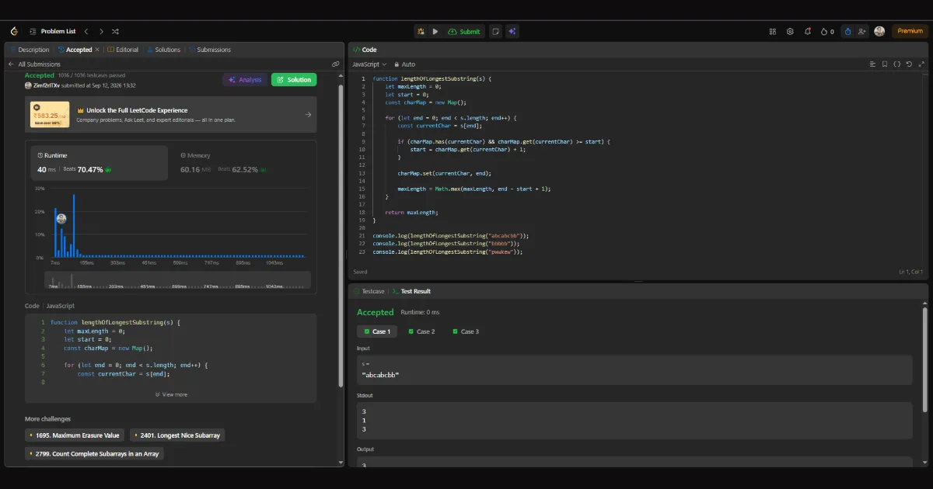Open the Problem List panel
Screen dimensions: 933x489
(53, 31)
